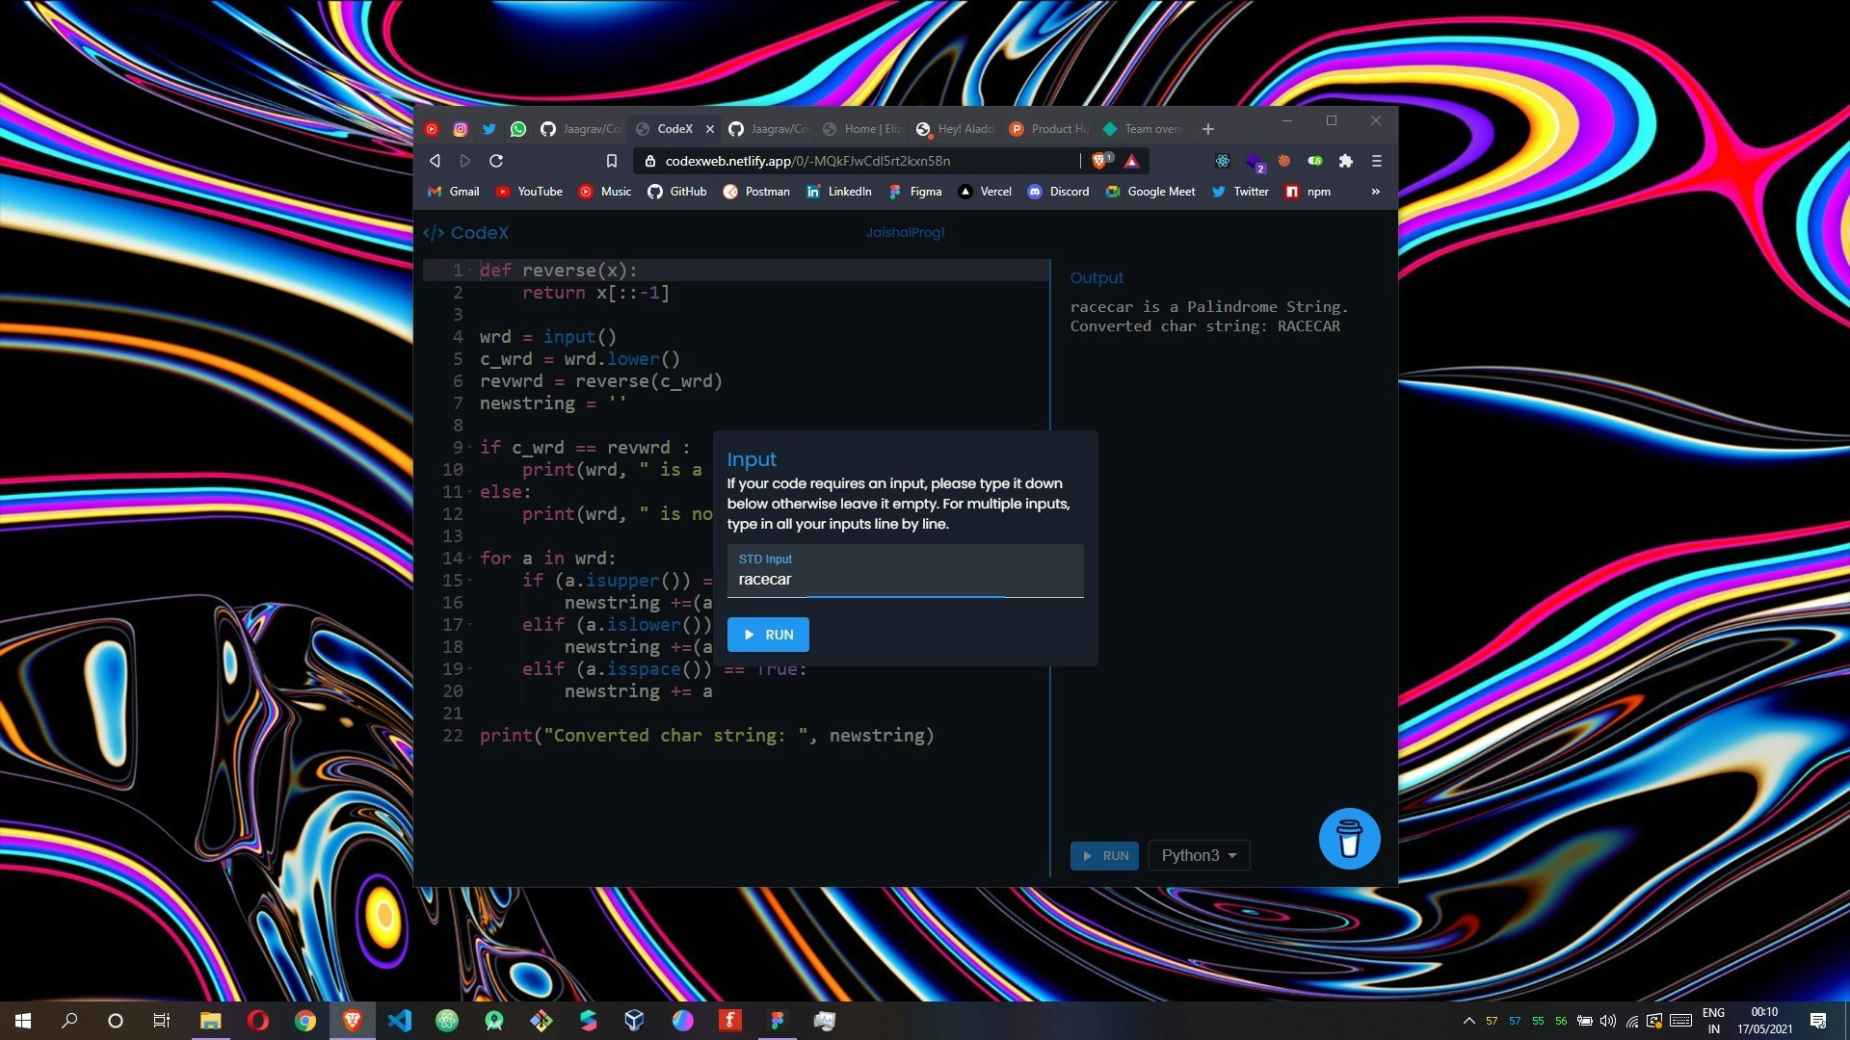Click the floating coffee cup button
1850x1040 pixels.
1349,839
